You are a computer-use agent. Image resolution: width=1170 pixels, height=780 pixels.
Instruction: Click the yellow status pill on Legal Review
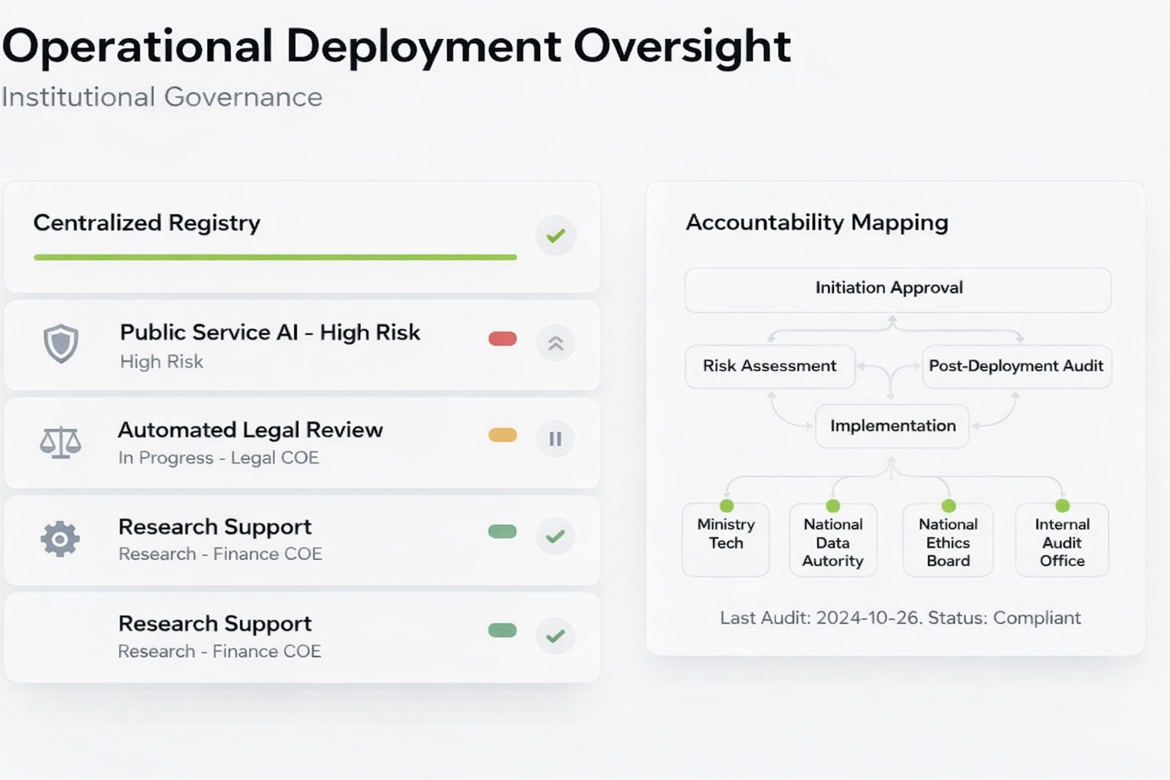tap(503, 435)
